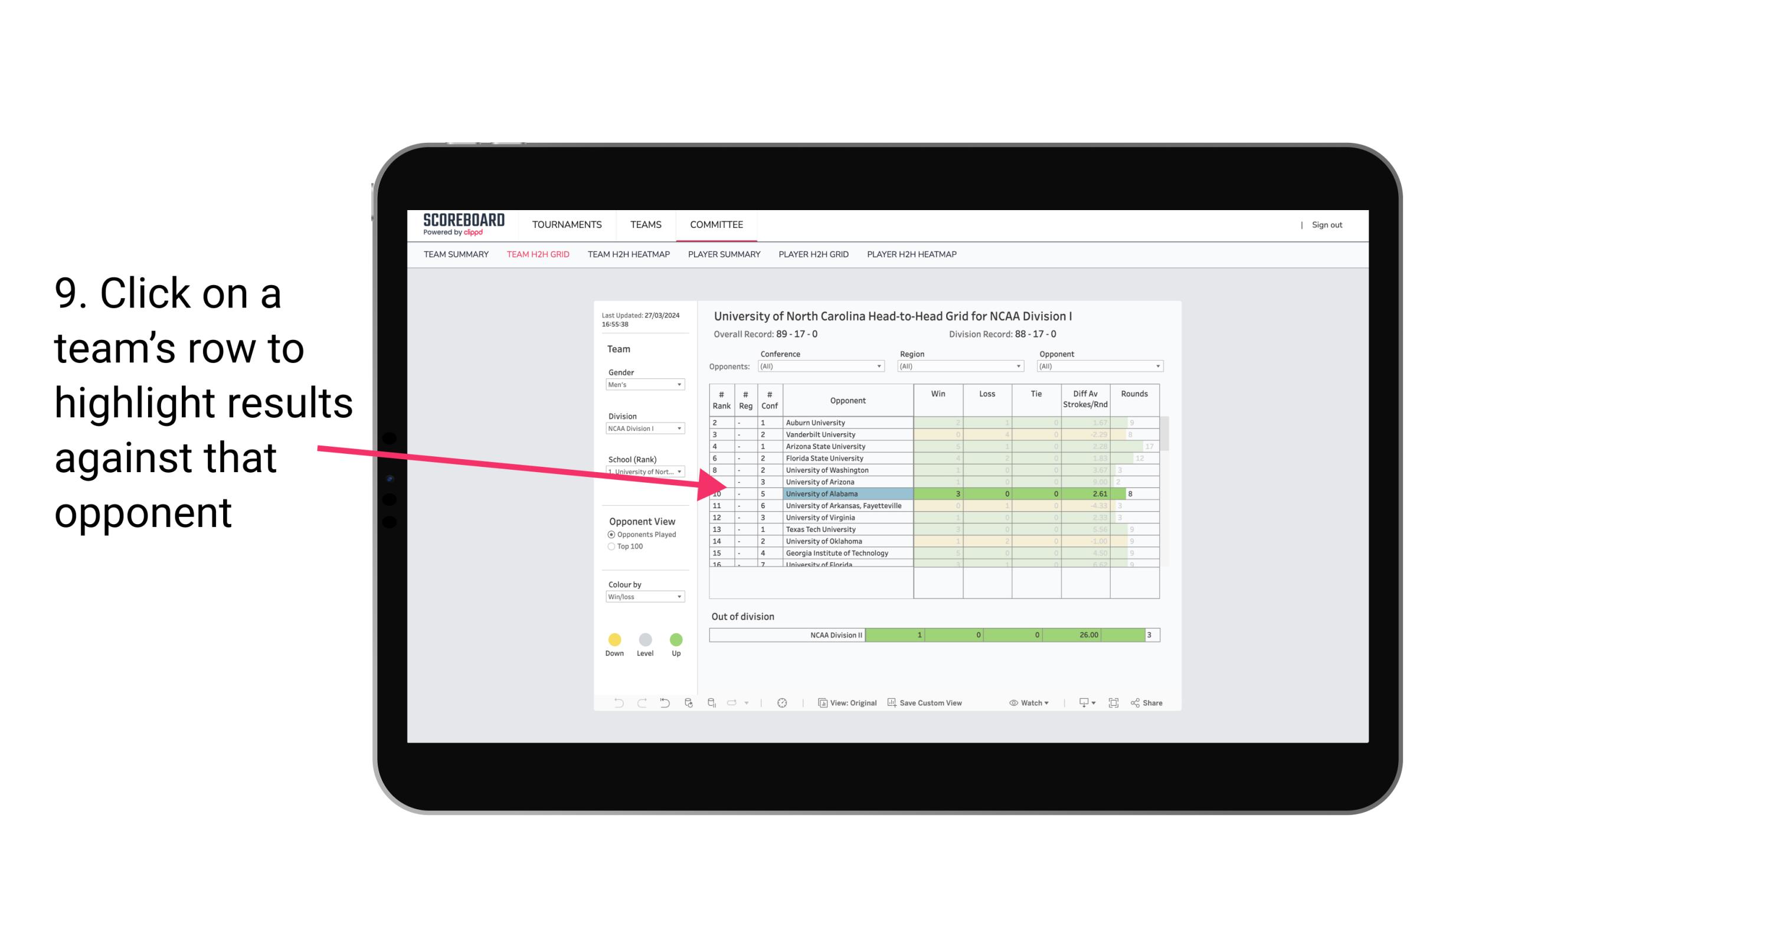1770x952 pixels.
Task: Click View Original button
Action: [848, 704]
